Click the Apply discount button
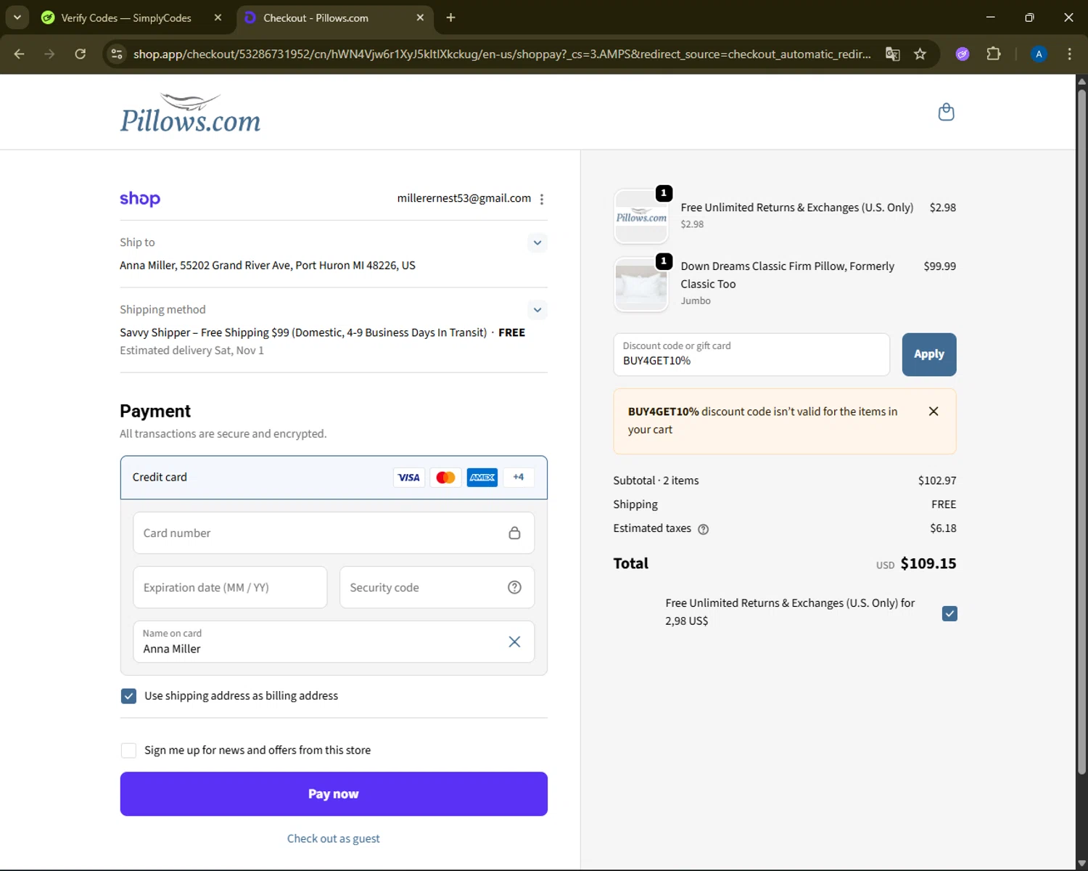Screen dimensions: 1088x871 (929, 355)
